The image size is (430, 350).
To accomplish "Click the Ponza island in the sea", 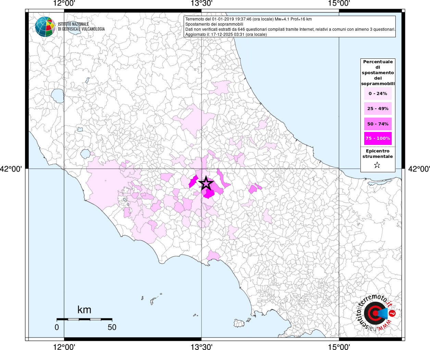I will coord(152,301).
